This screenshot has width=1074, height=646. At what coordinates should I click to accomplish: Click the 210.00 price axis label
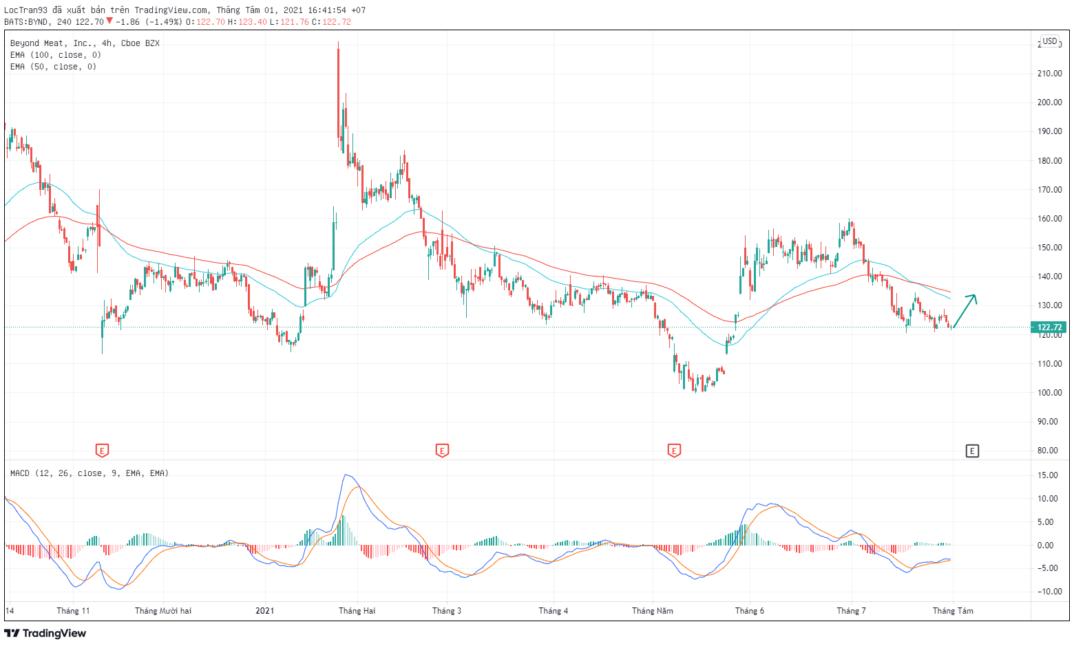click(1049, 74)
